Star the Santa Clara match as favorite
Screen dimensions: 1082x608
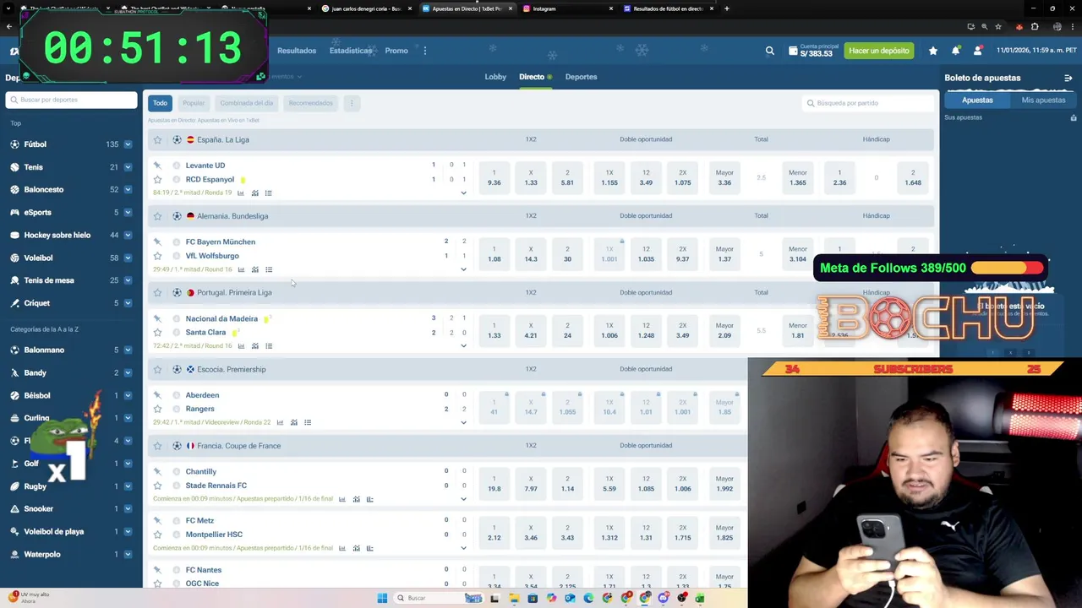tap(157, 333)
